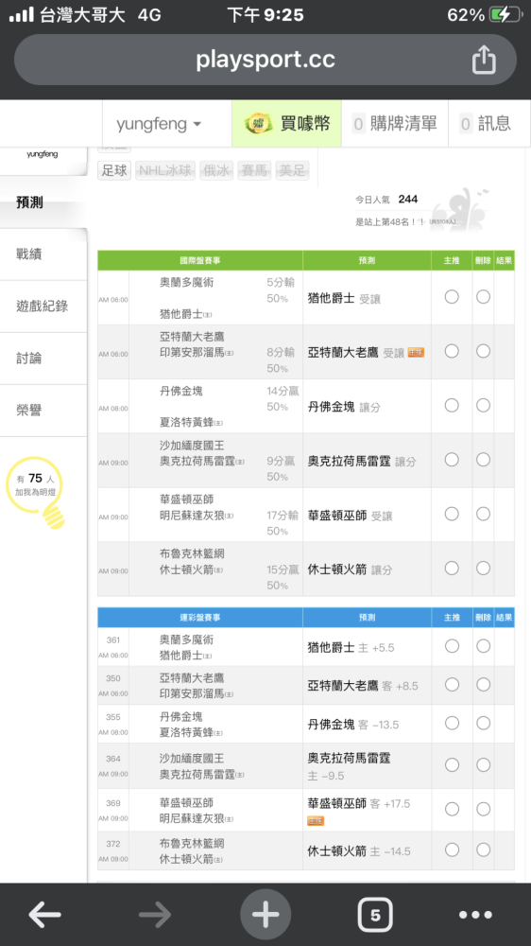Select 主推 radio for 猶他爵士 主 +5.5
The height and width of the screenshot is (946, 531).
tap(452, 646)
